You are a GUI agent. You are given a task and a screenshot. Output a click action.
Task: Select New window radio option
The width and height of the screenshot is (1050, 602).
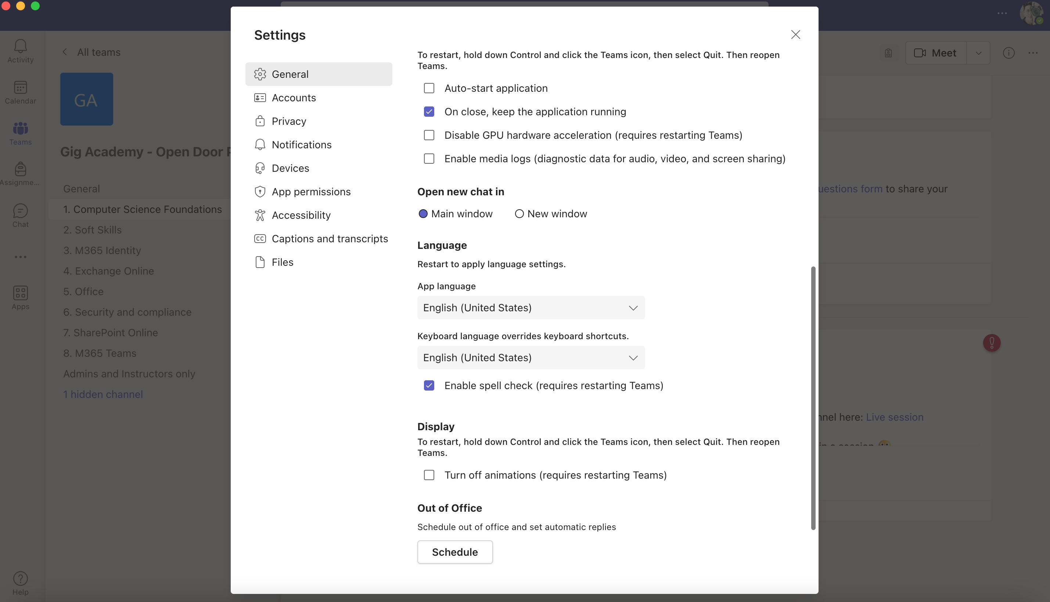[x=519, y=214]
